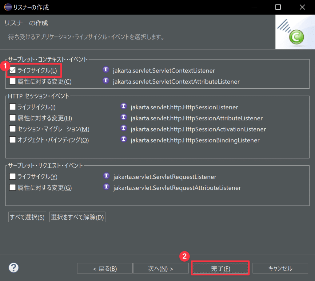Click the help question mark icon

pos(14,268)
